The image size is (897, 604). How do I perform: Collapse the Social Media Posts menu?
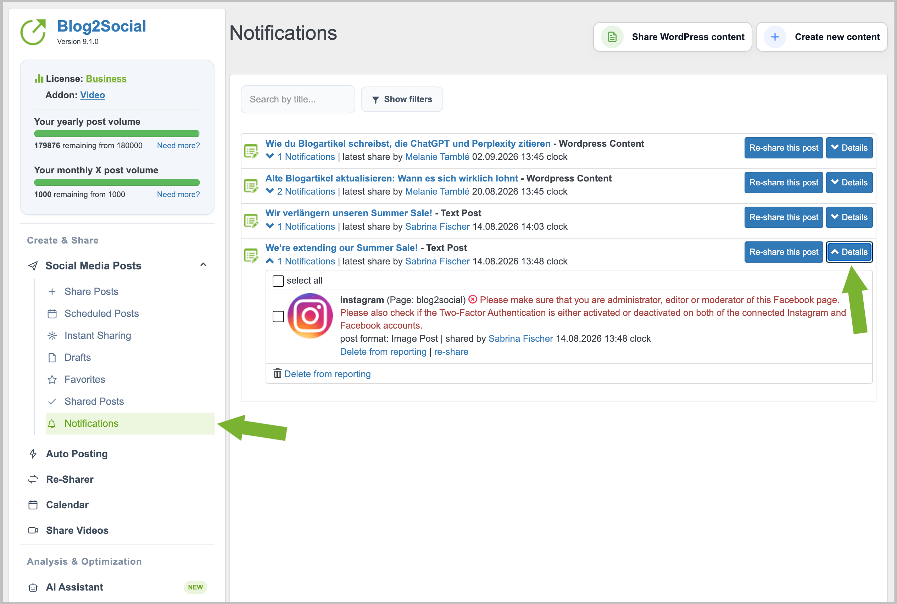(203, 265)
